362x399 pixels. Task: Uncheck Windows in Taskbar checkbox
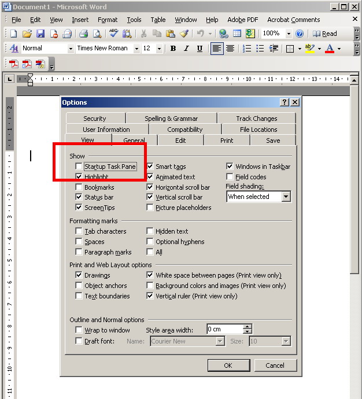(230, 167)
